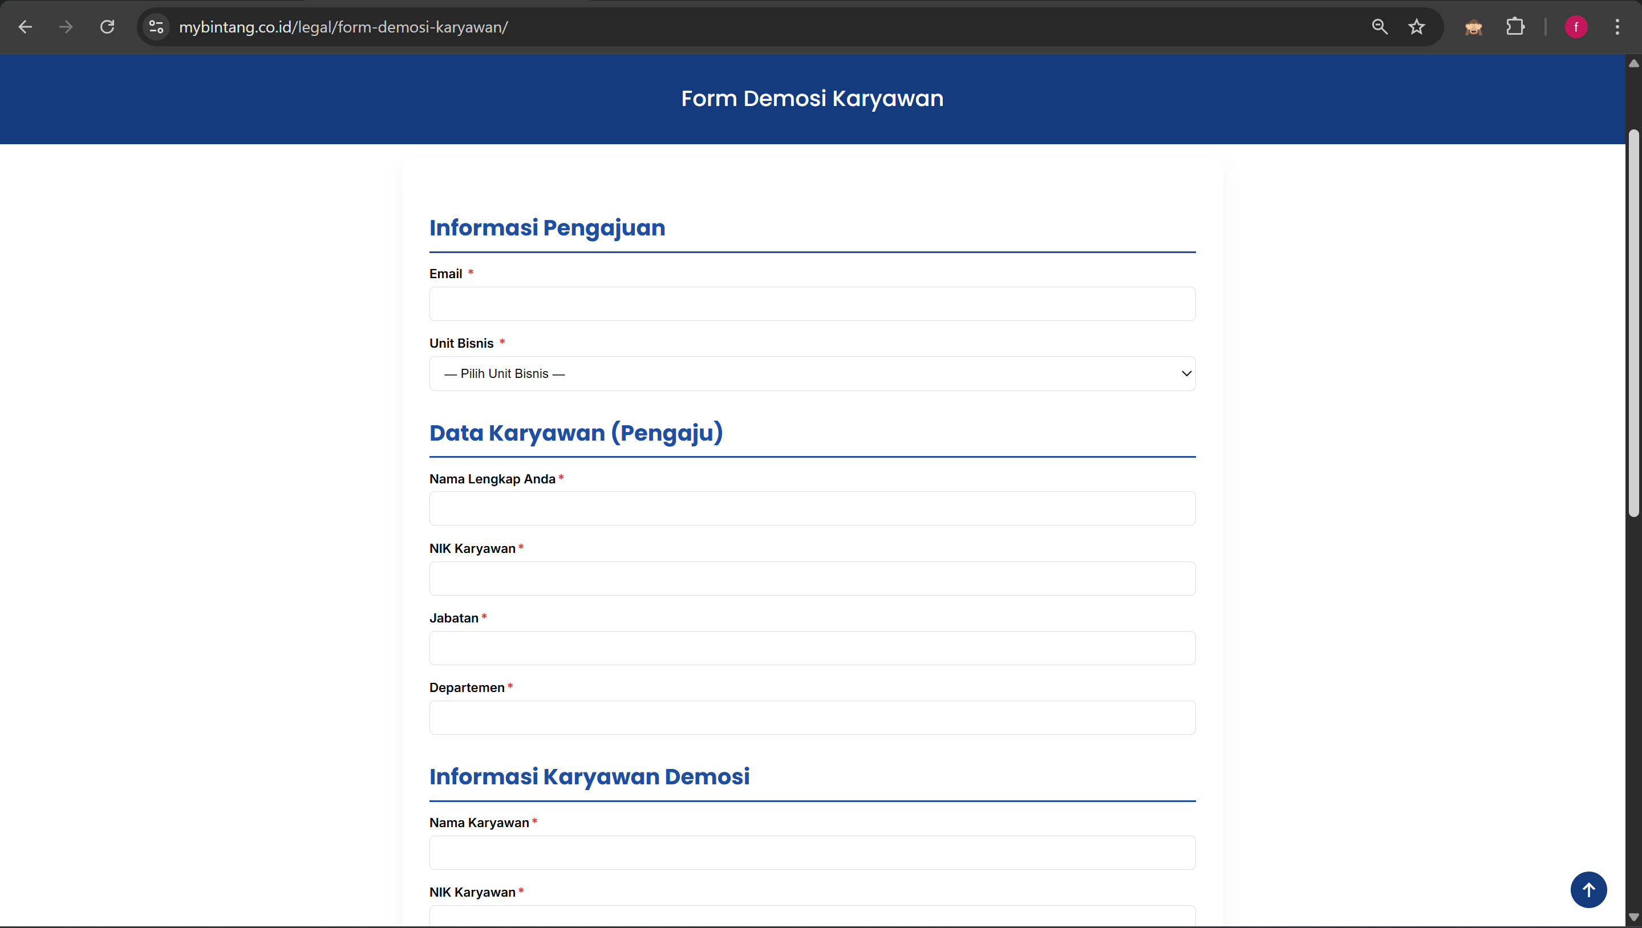Screen dimensions: 1642x928
Task: Open the Pilih Unit Bisnis dropdown
Action: point(812,373)
